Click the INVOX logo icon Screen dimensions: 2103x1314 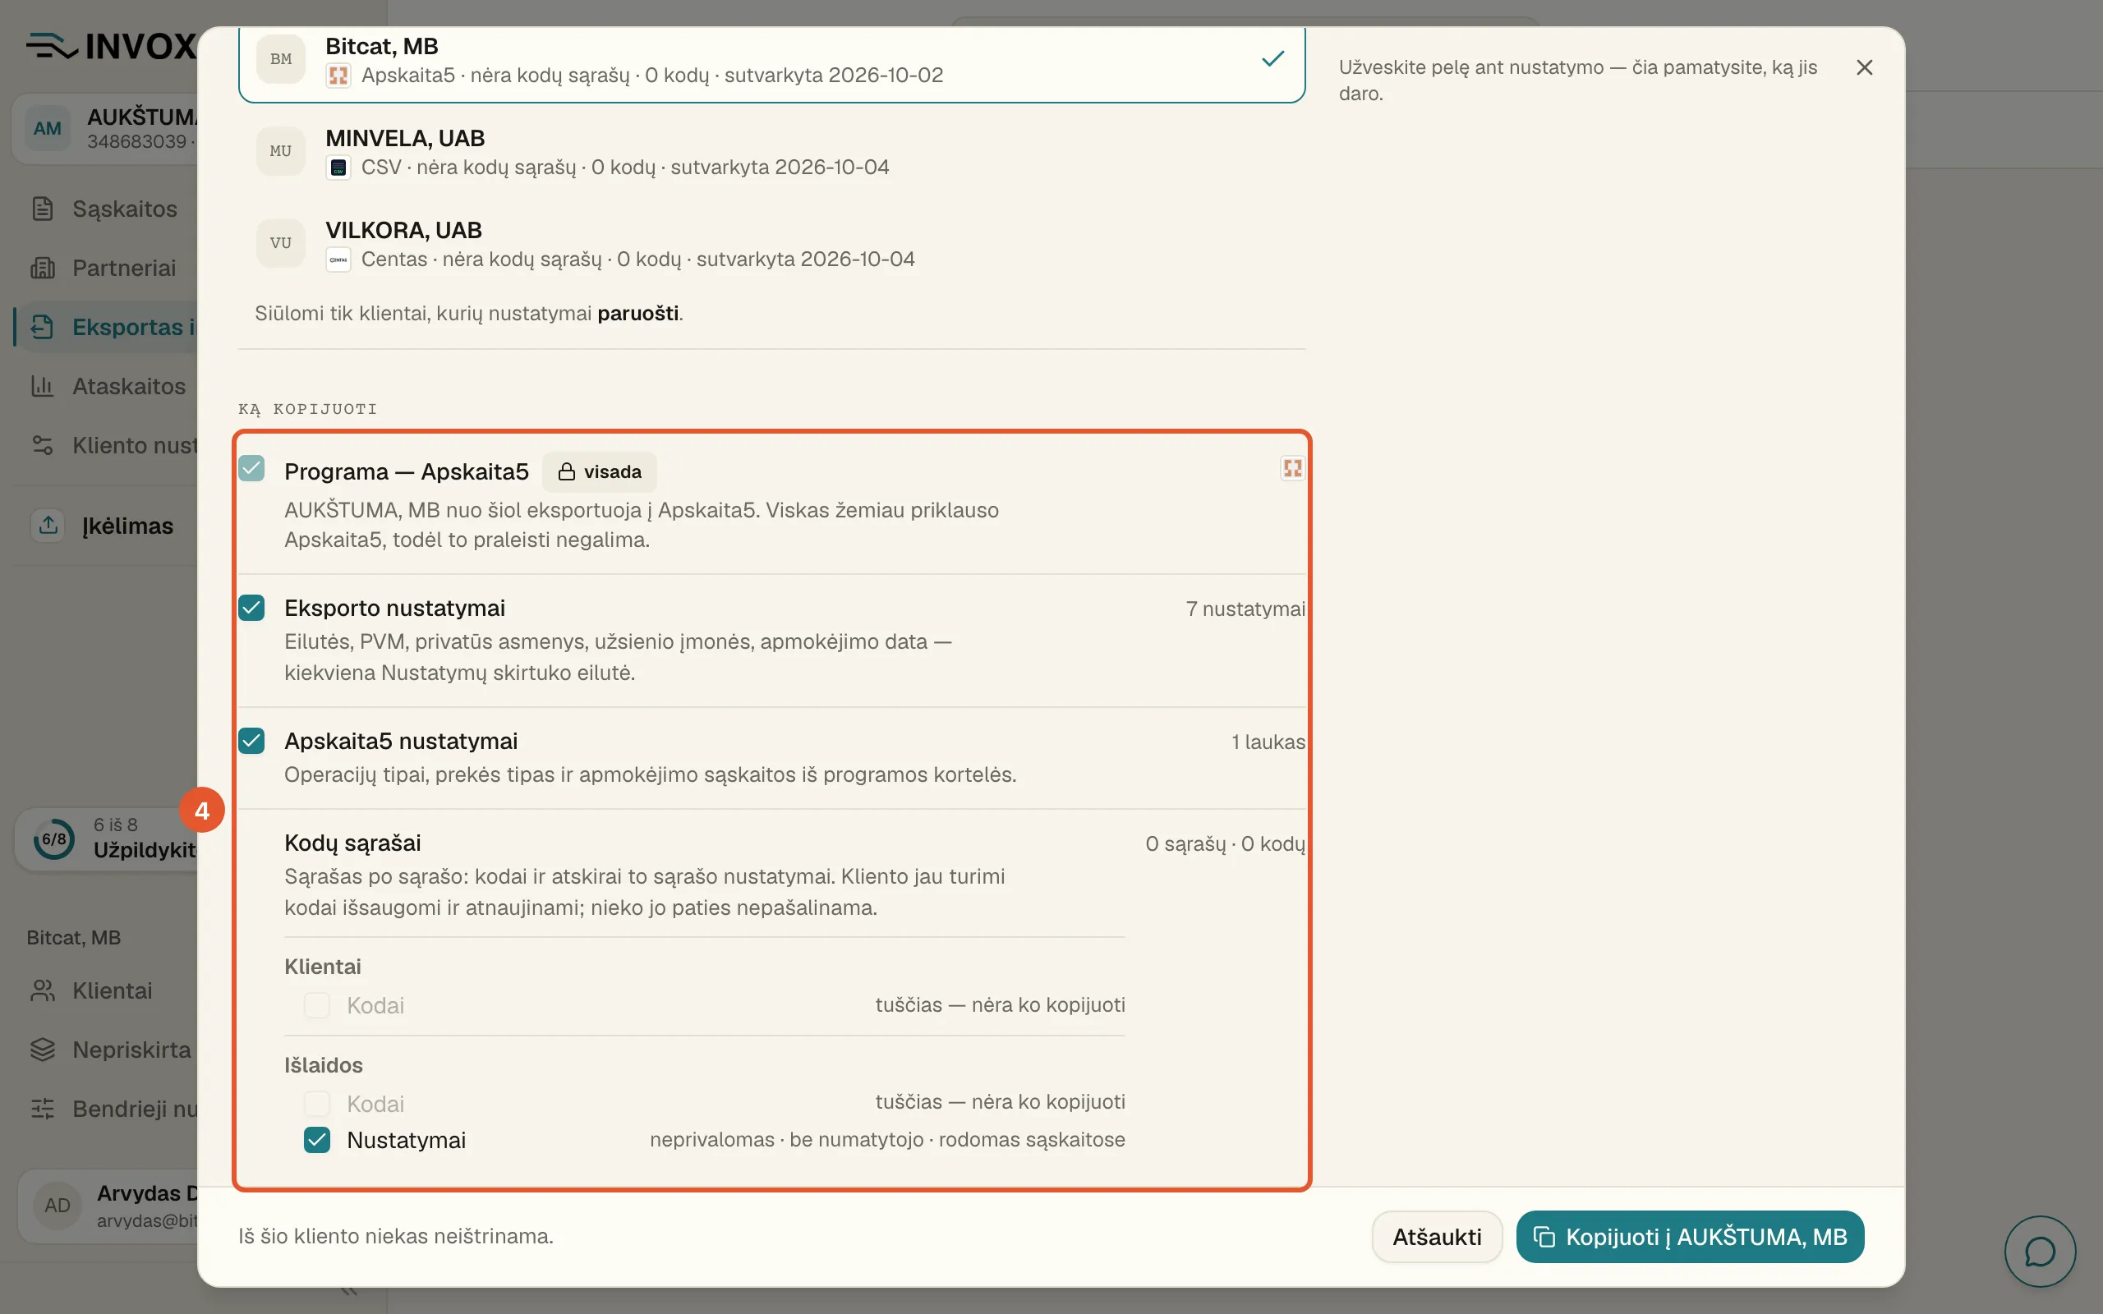[x=52, y=45]
